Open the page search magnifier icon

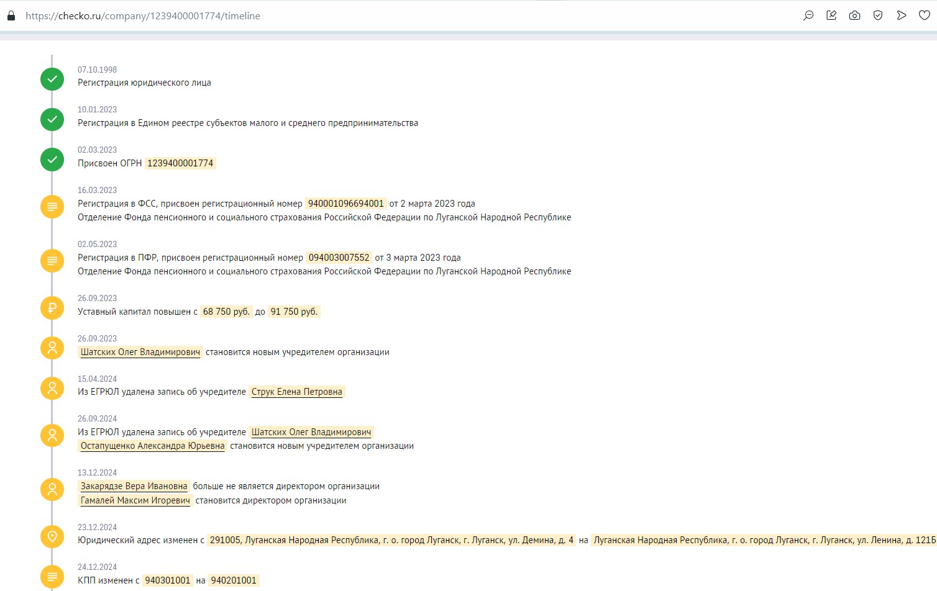coord(808,16)
